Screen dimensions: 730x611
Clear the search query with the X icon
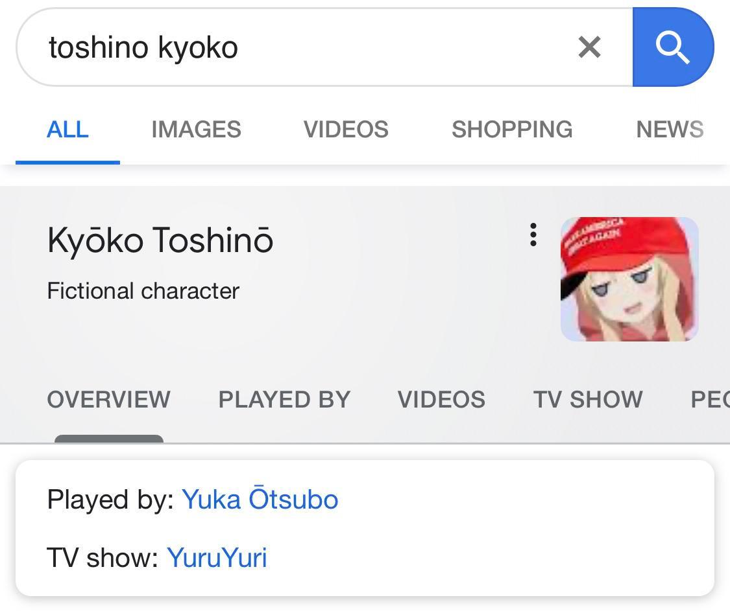590,47
